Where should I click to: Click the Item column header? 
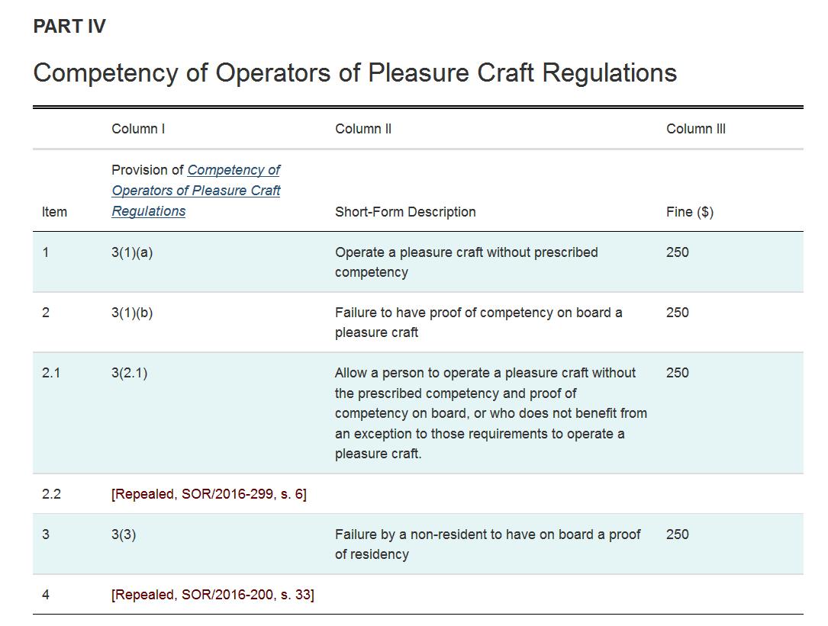[54, 212]
